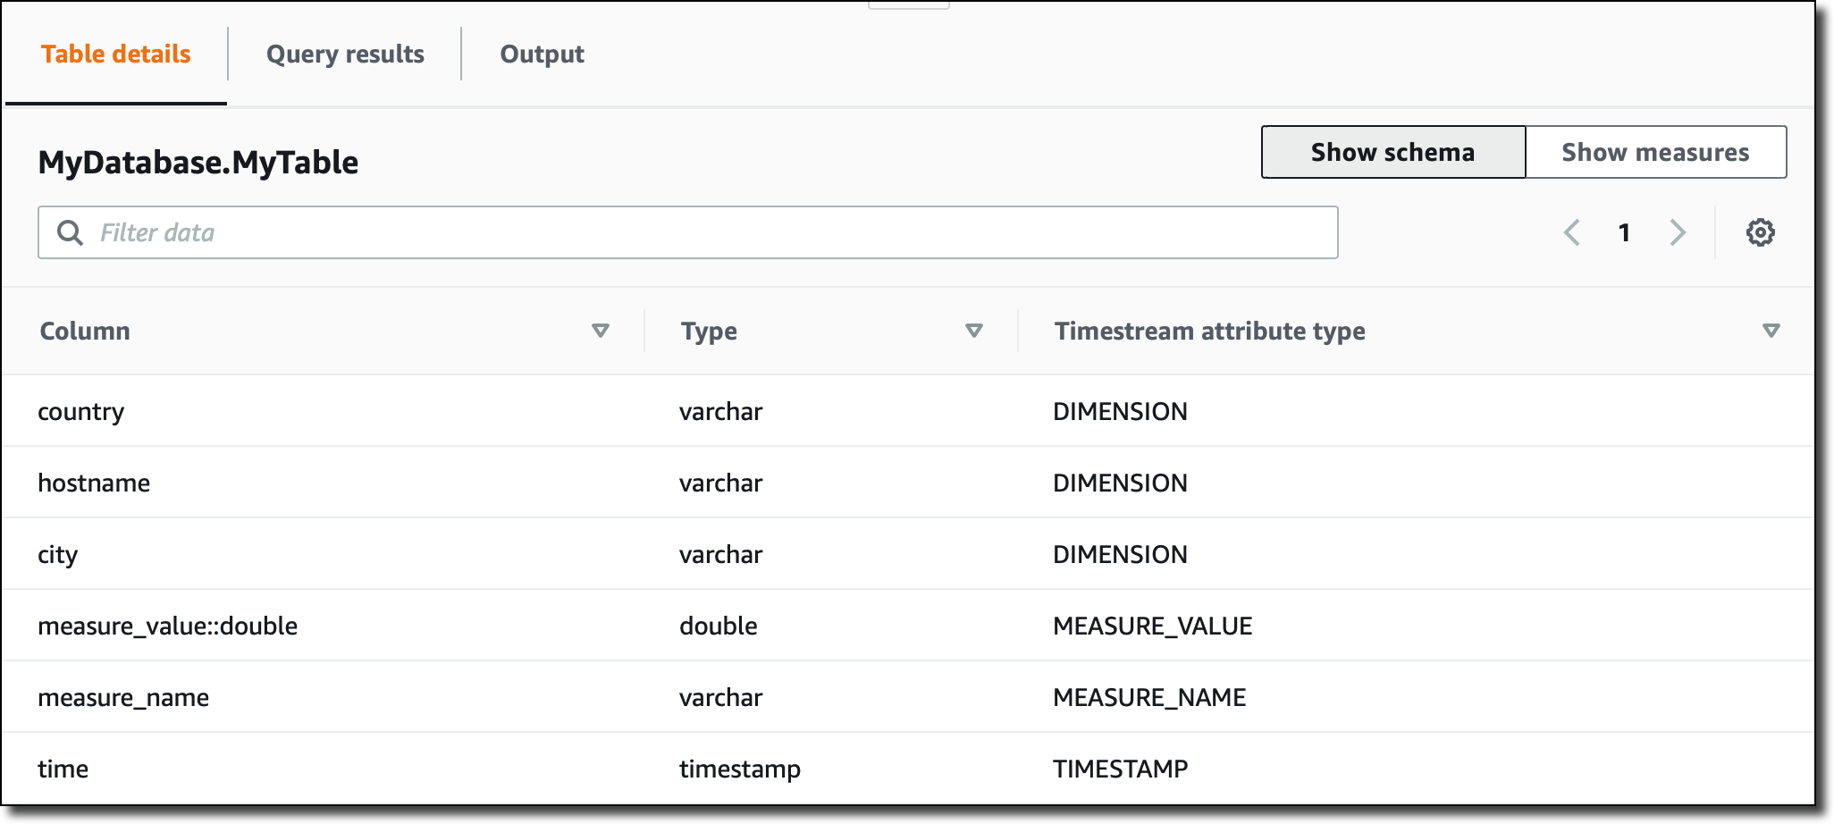Click varchar in the country row
Viewport: 1834px width, 824px height.
(721, 411)
